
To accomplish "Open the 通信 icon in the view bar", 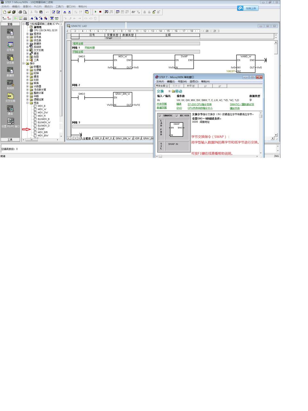I will click(x=10, y=109).
